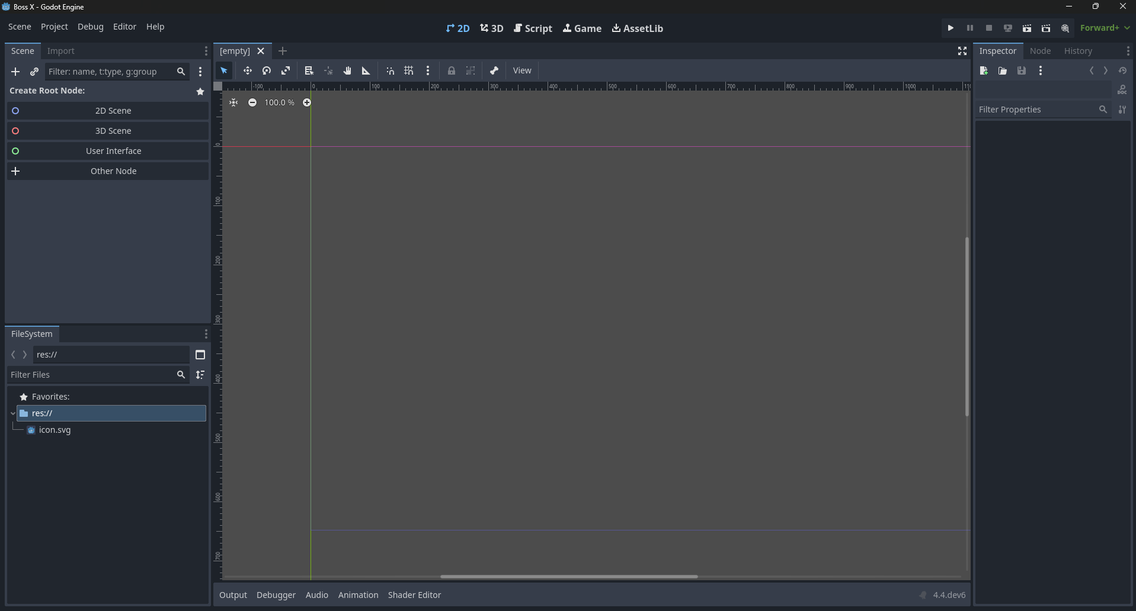Viewport: 1136px width, 611px height.
Task: Click the lock selected node icon
Action: [452, 70]
